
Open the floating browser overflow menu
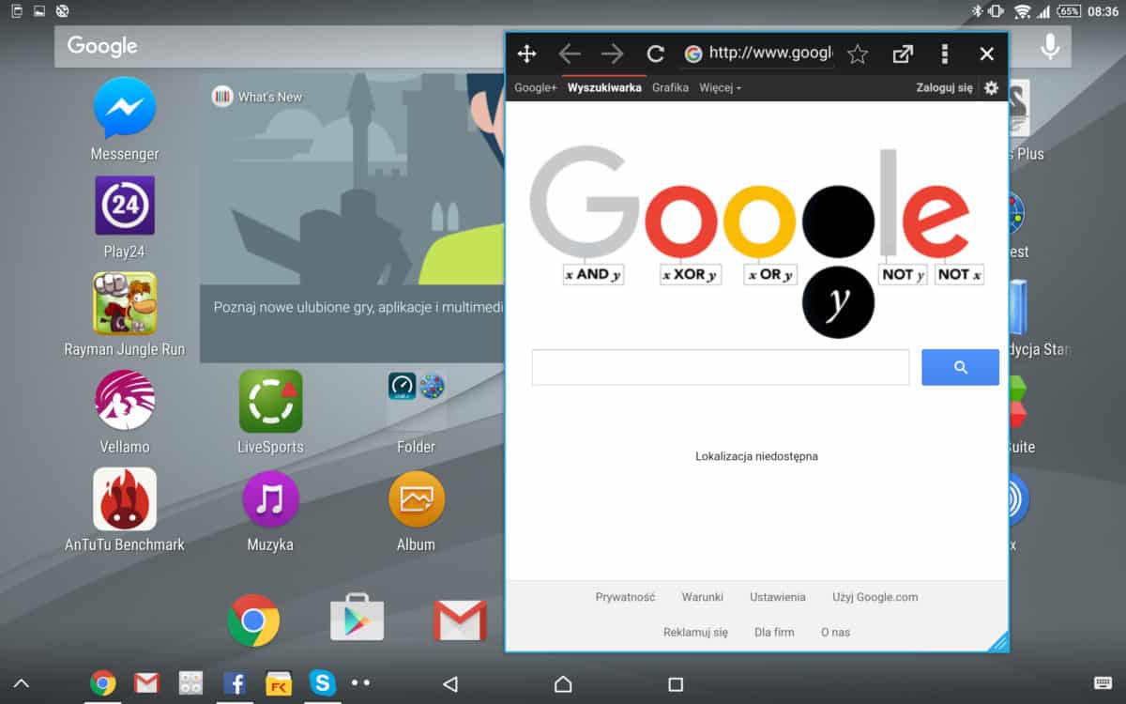pyautogui.click(x=945, y=54)
